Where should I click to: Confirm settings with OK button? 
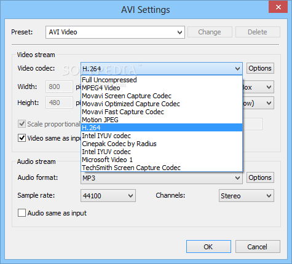click(x=208, y=247)
